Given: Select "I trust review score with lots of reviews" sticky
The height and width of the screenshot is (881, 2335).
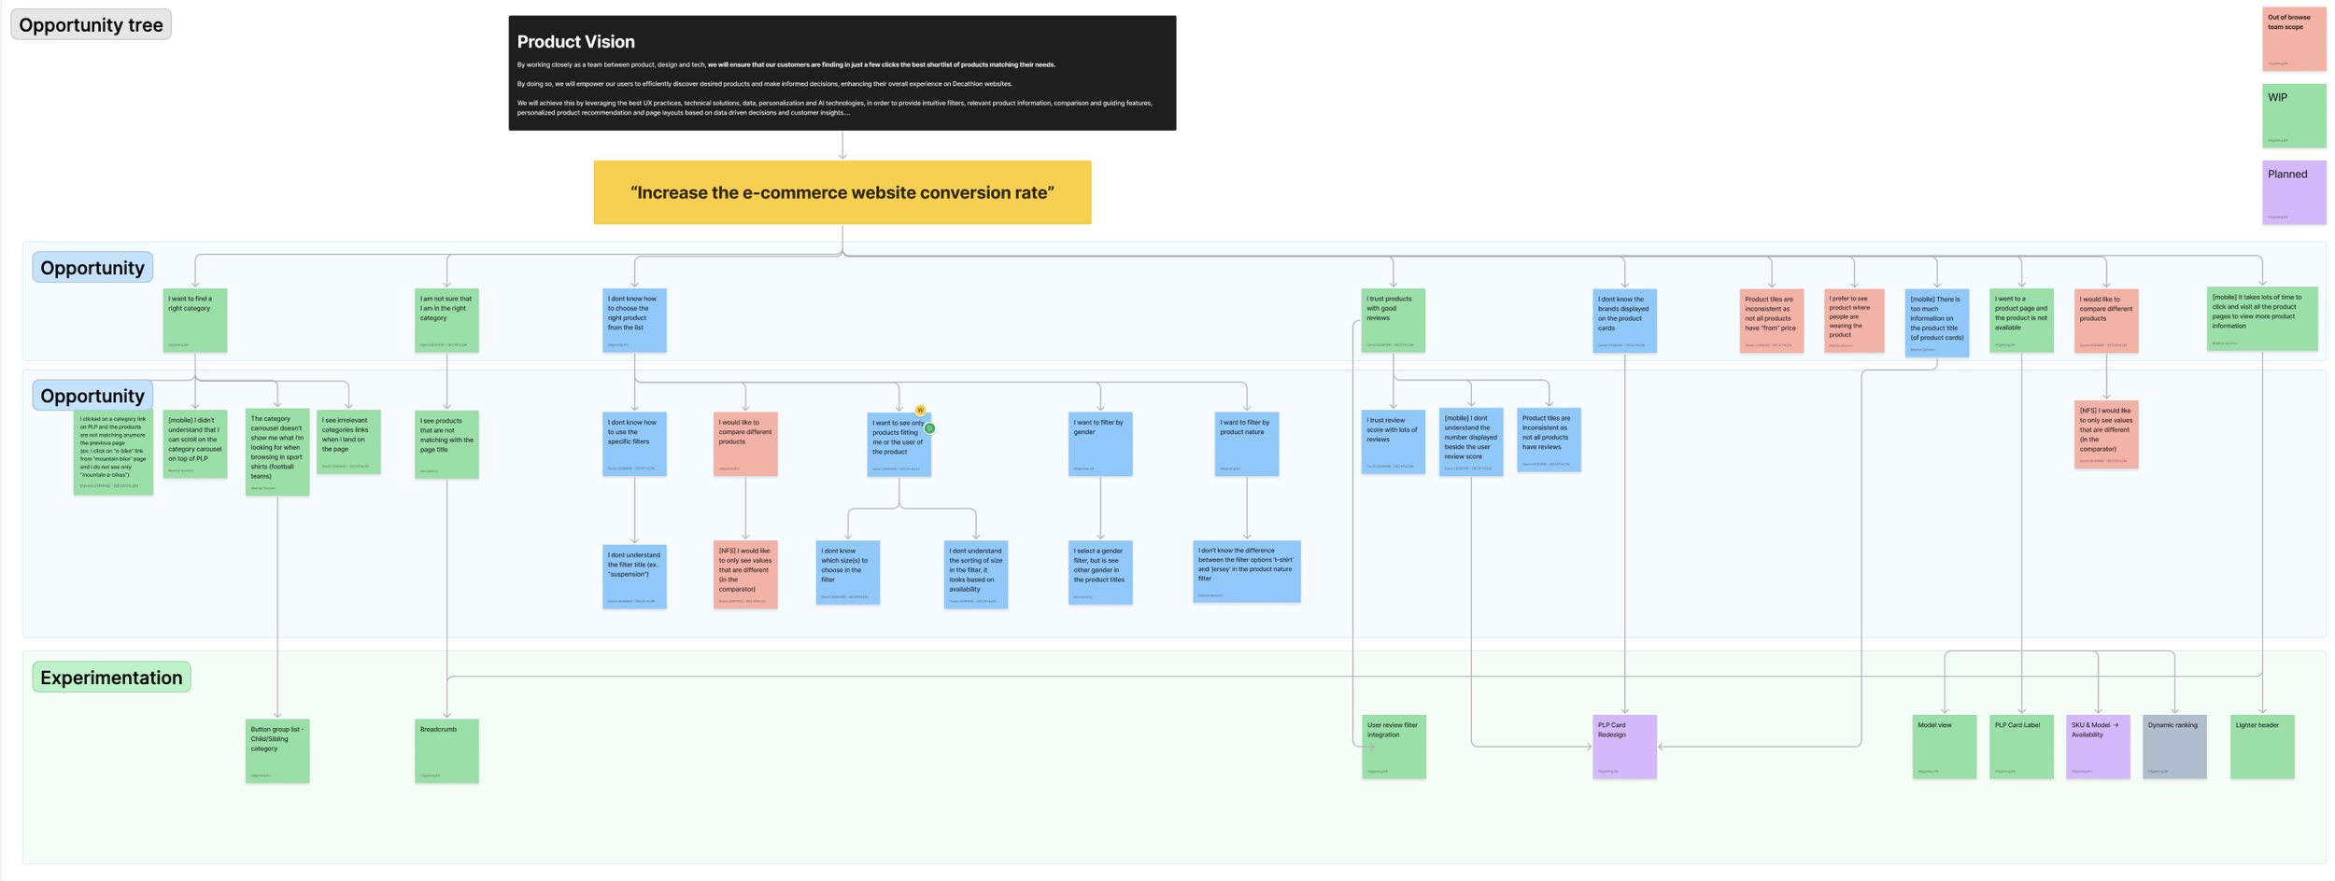Looking at the screenshot, I should (x=1393, y=441).
